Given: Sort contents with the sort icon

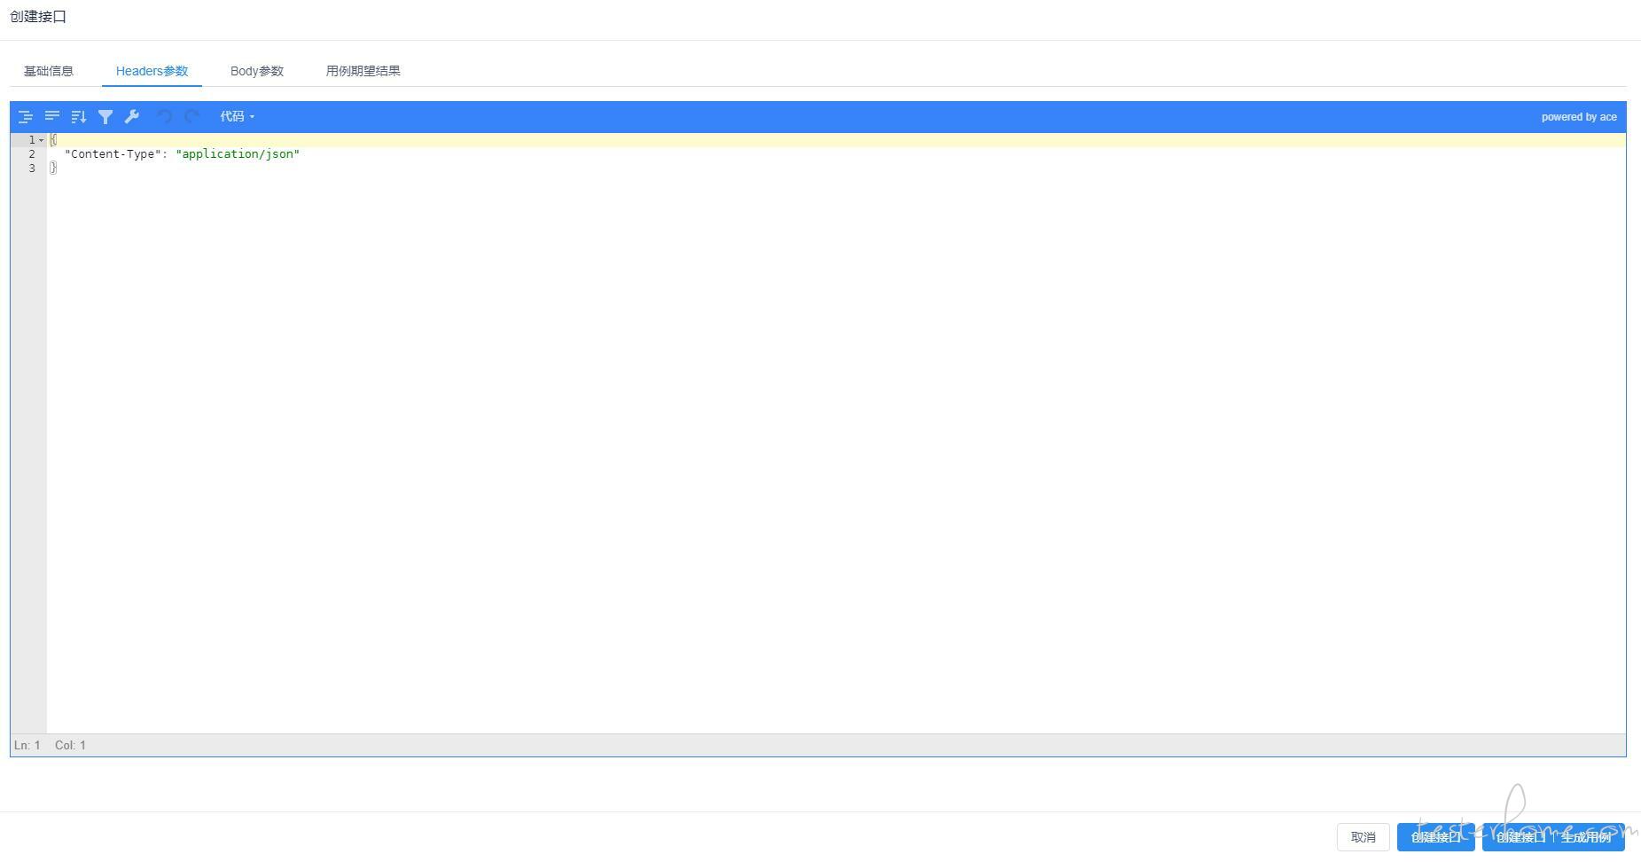Looking at the screenshot, I should [79, 116].
